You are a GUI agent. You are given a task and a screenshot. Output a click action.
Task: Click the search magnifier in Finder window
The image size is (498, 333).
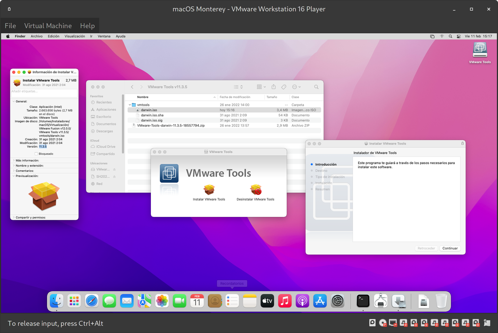316,87
